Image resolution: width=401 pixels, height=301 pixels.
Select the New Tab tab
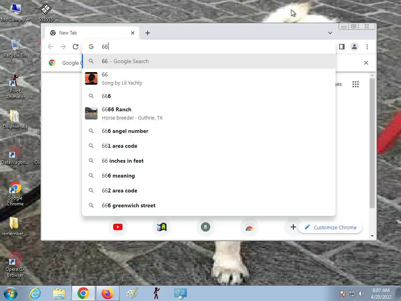pos(92,33)
